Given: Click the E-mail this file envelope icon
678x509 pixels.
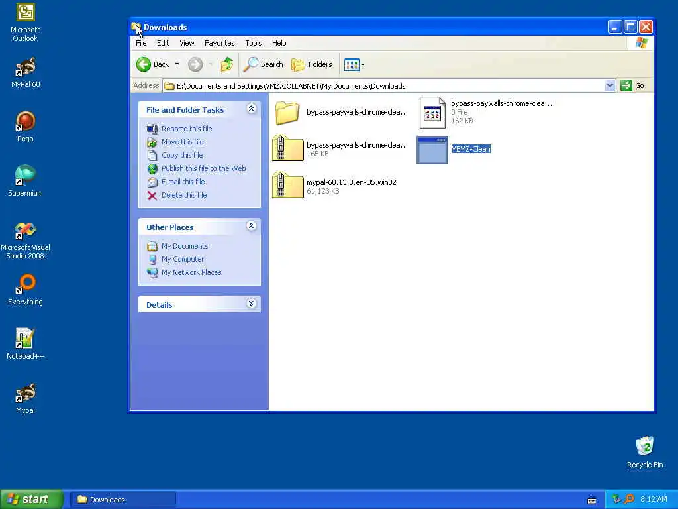Looking at the screenshot, I should [152, 182].
